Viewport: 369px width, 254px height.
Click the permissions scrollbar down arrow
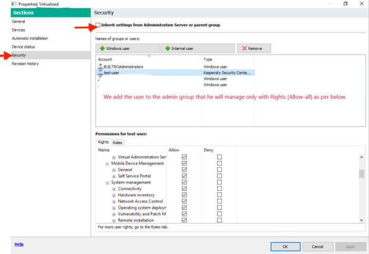362,220
